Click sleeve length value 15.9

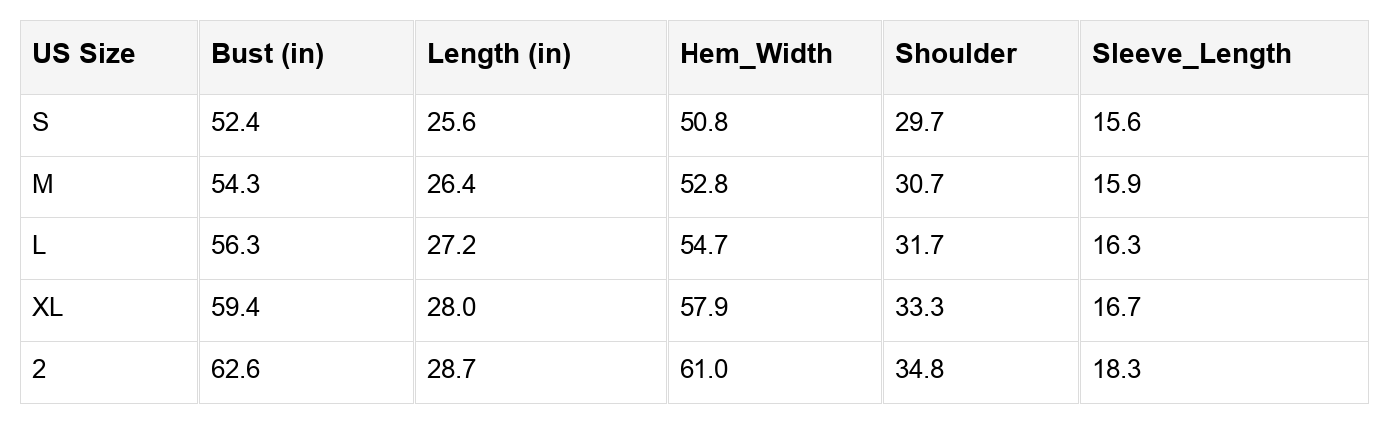(1116, 185)
